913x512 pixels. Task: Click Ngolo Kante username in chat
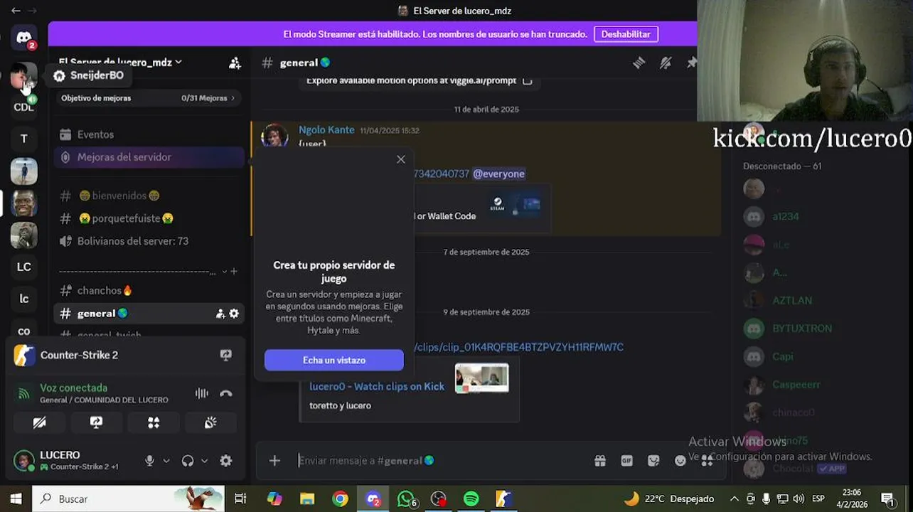(326, 130)
